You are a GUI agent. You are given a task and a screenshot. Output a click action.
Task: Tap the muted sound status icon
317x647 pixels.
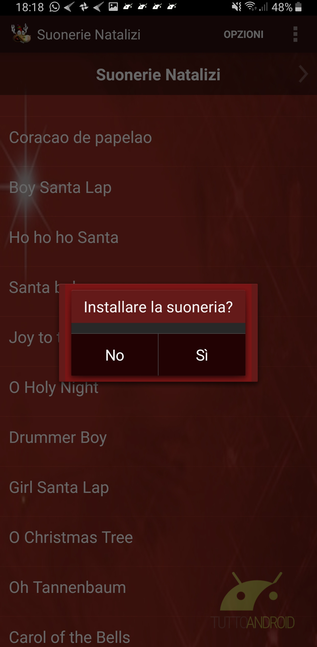pyautogui.click(x=236, y=7)
